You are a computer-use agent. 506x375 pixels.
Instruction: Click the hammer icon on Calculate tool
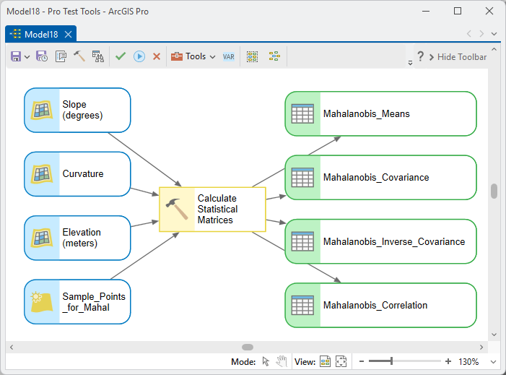pos(177,209)
